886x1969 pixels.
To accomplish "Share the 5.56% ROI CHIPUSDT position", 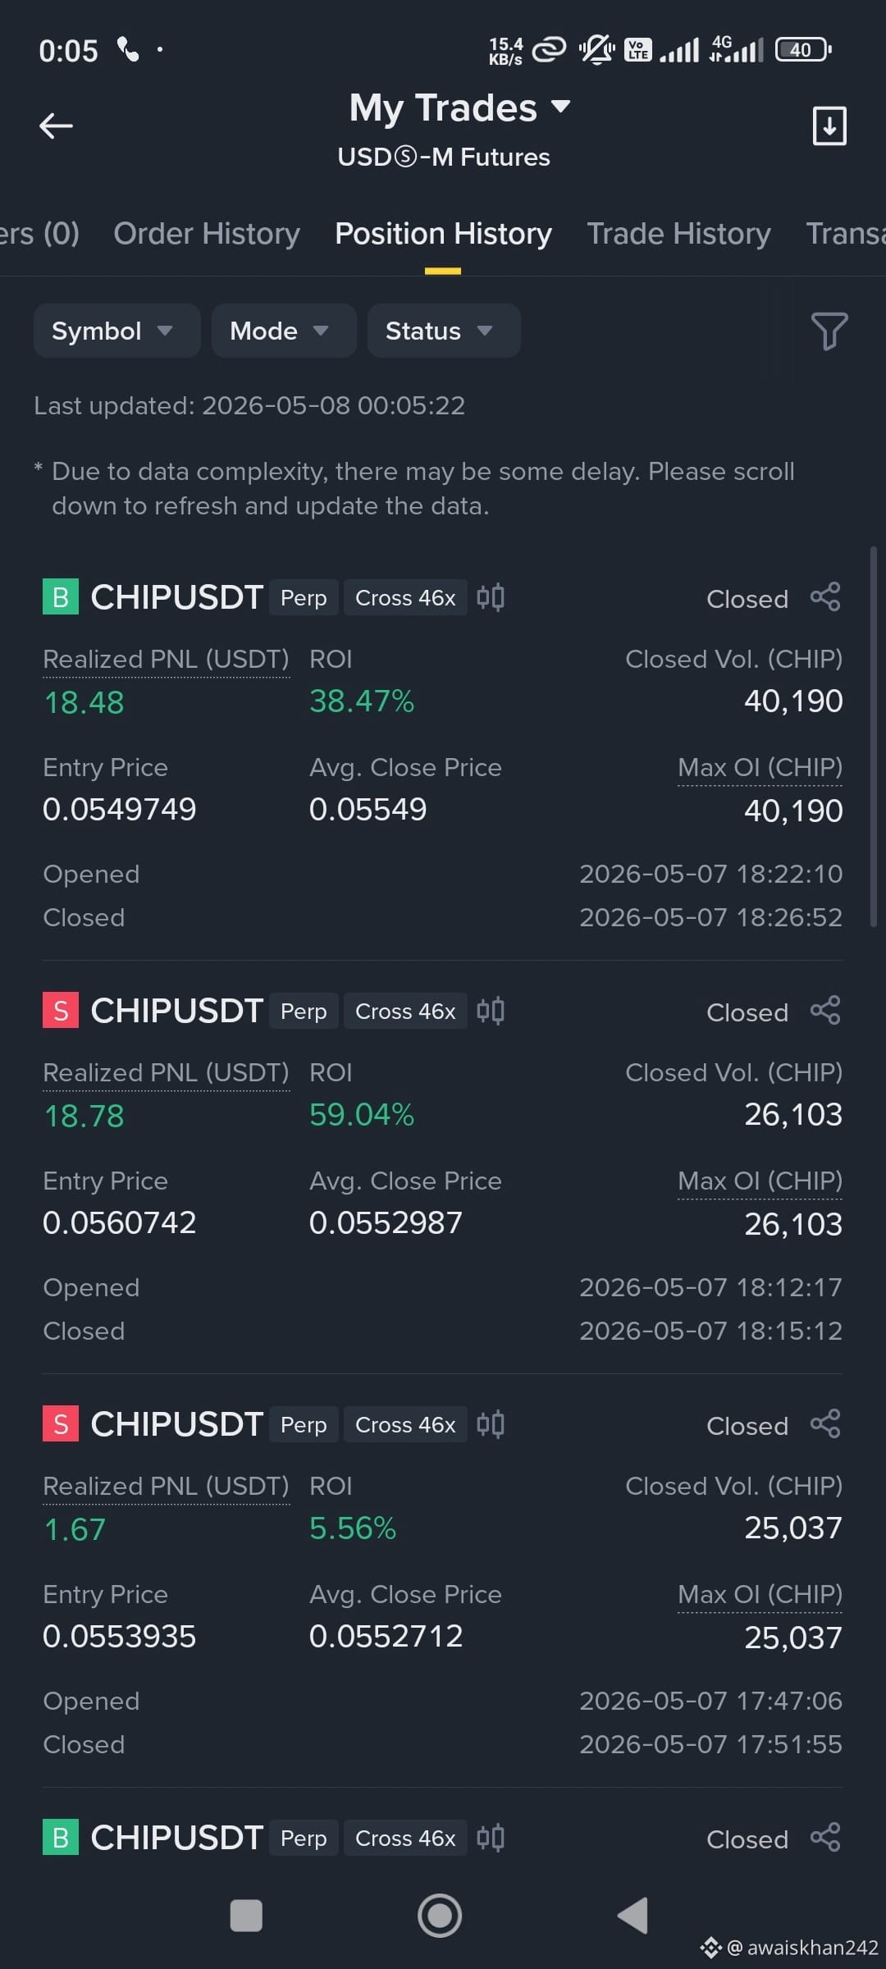I will (x=825, y=1424).
